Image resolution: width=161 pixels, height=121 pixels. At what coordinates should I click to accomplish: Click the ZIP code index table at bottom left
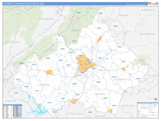(x=12, y=111)
